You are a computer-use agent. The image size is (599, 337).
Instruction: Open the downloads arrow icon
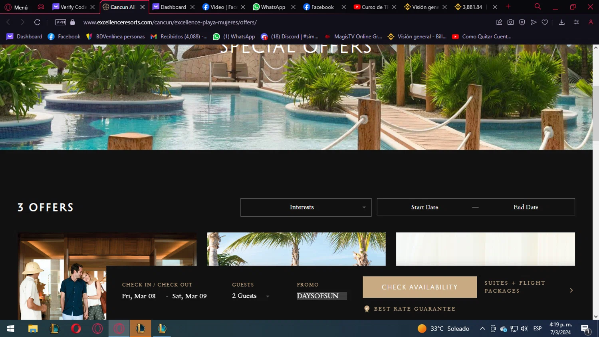pyautogui.click(x=561, y=22)
